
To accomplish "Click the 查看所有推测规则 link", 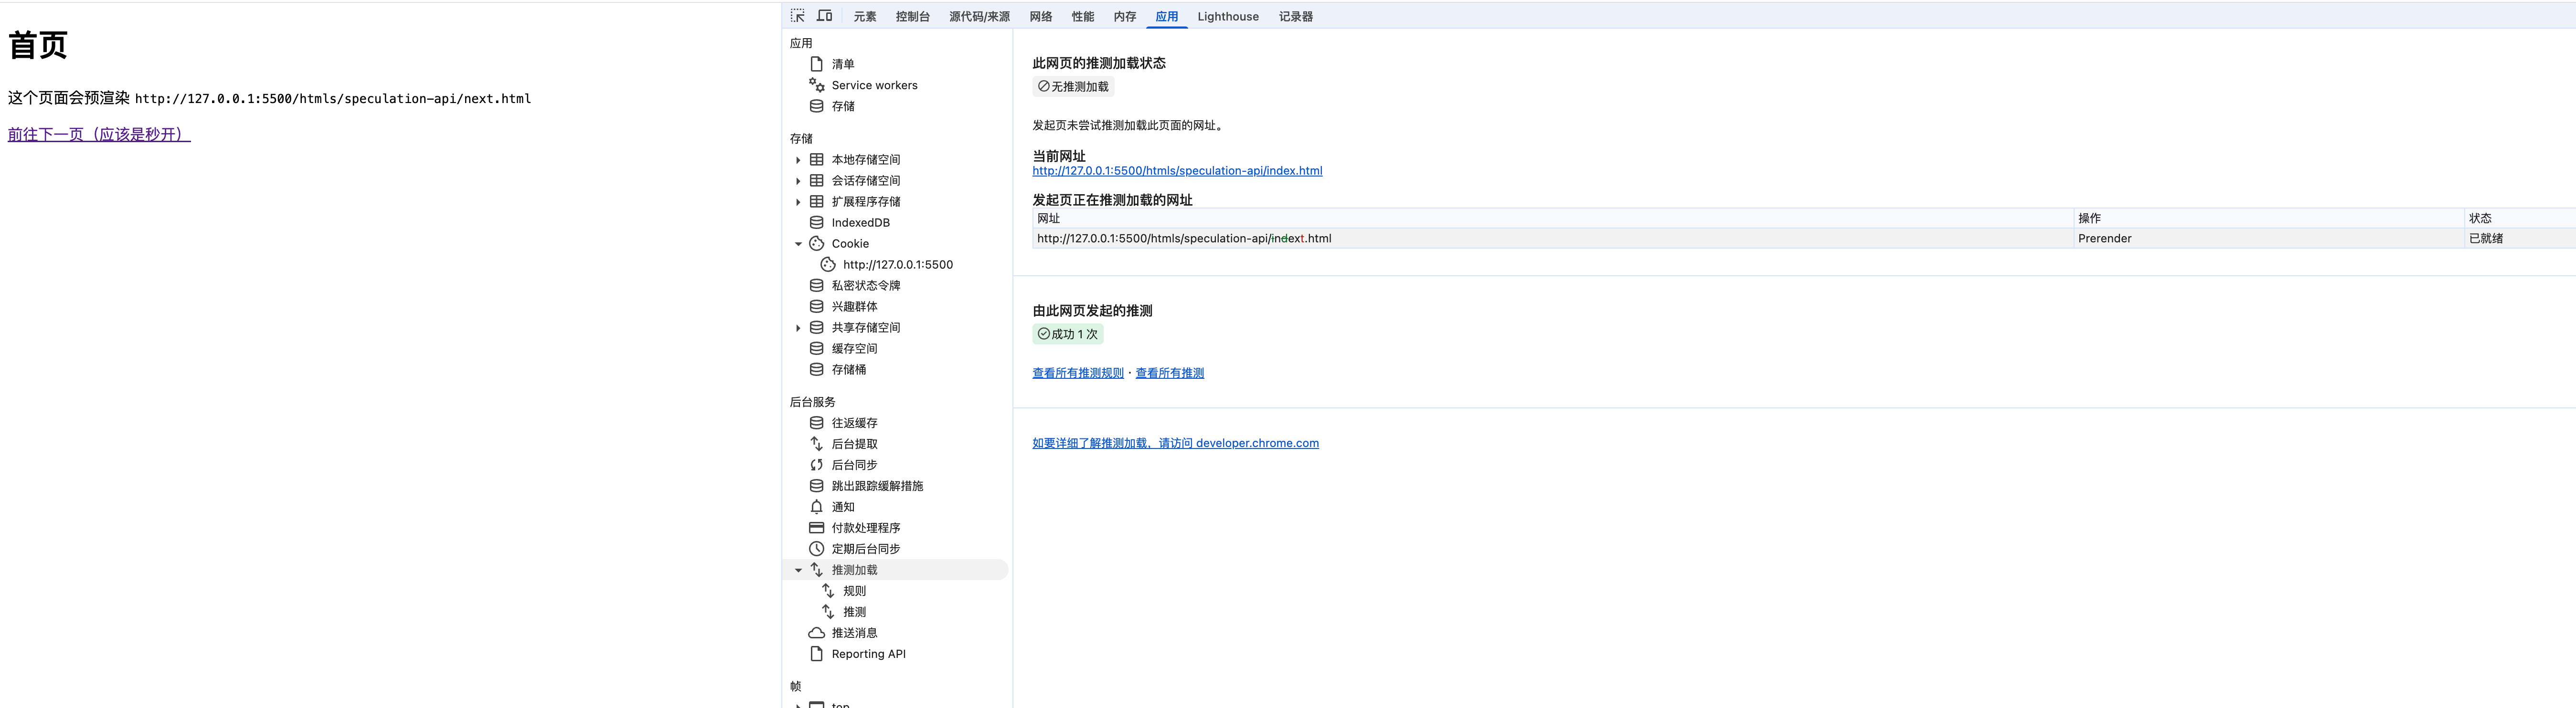I will [1078, 374].
